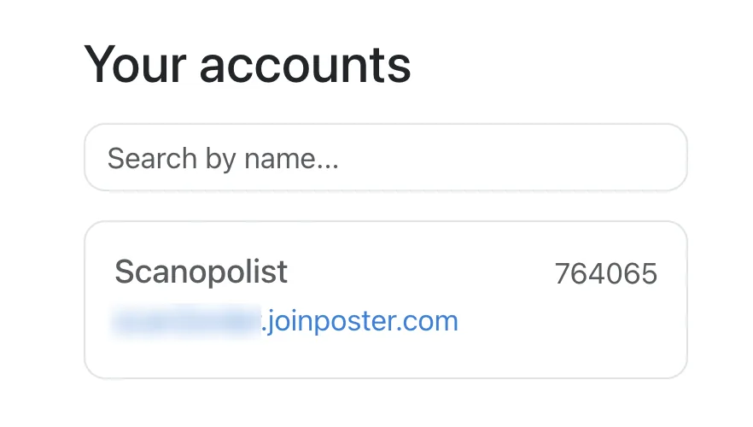Click the Your accounts heading

[x=248, y=64]
